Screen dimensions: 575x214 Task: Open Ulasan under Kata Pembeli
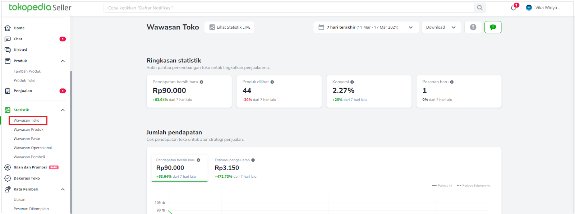[x=19, y=200]
